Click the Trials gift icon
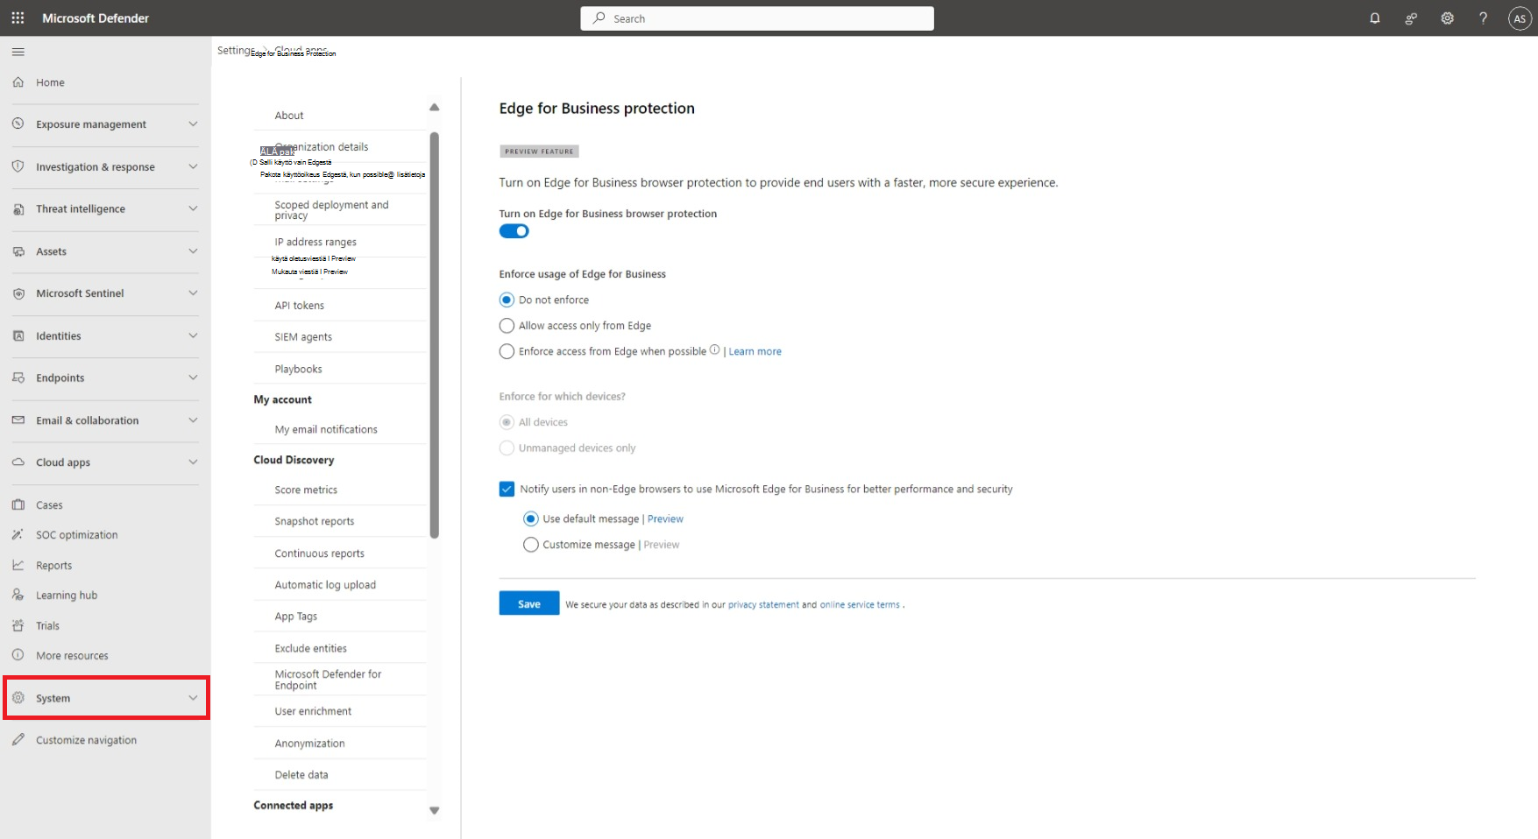This screenshot has width=1538, height=839. tap(18, 625)
